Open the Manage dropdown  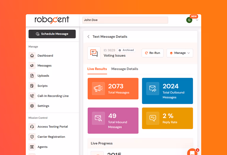(180, 53)
